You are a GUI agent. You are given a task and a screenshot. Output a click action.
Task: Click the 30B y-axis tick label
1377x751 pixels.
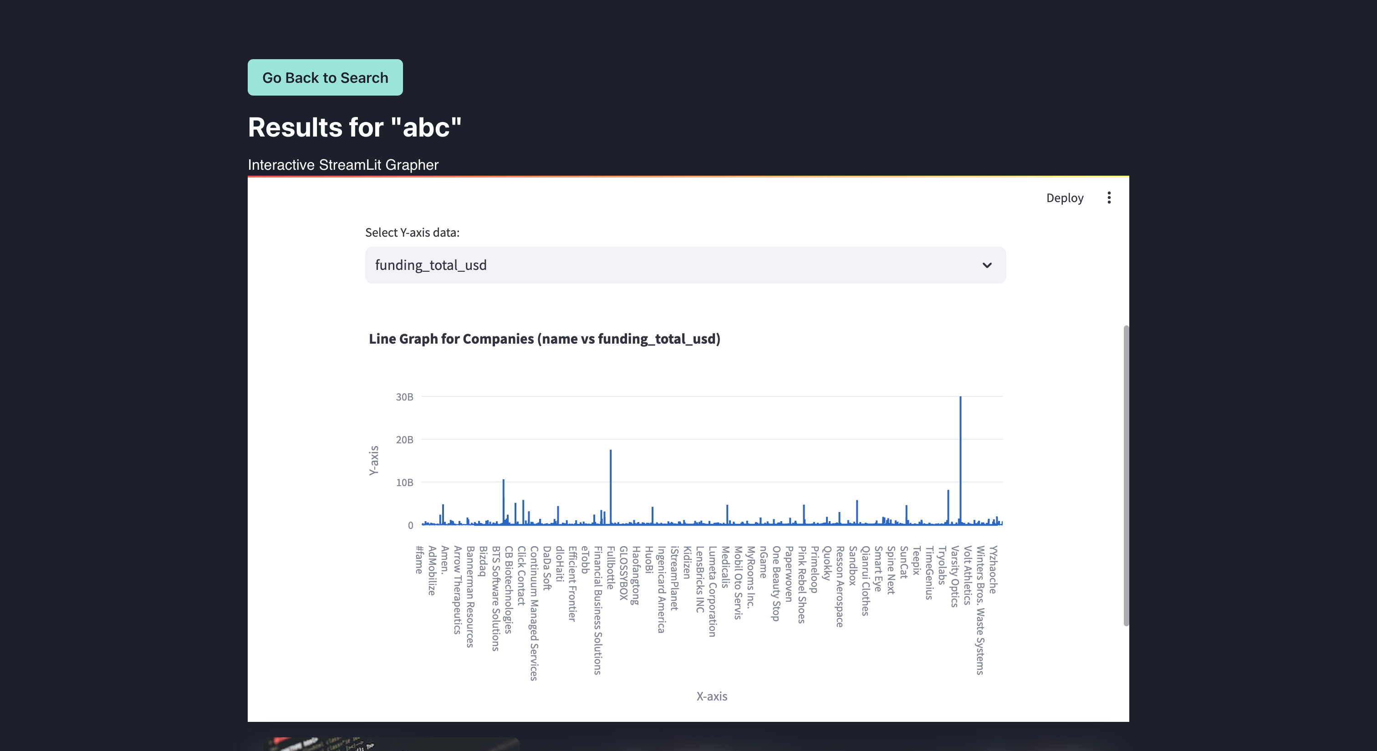404,397
